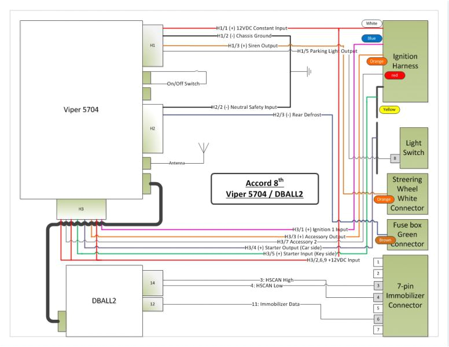This screenshot has height=347, width=449.
Task: Click the H1 connector on Viper 5704
Action: pyautogui.click(x=153, y=46)
